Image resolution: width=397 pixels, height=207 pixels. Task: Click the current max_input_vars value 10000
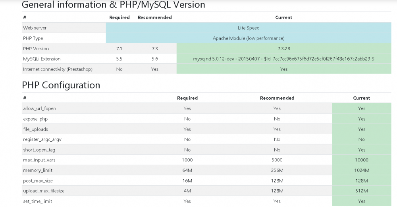(361, 160)
